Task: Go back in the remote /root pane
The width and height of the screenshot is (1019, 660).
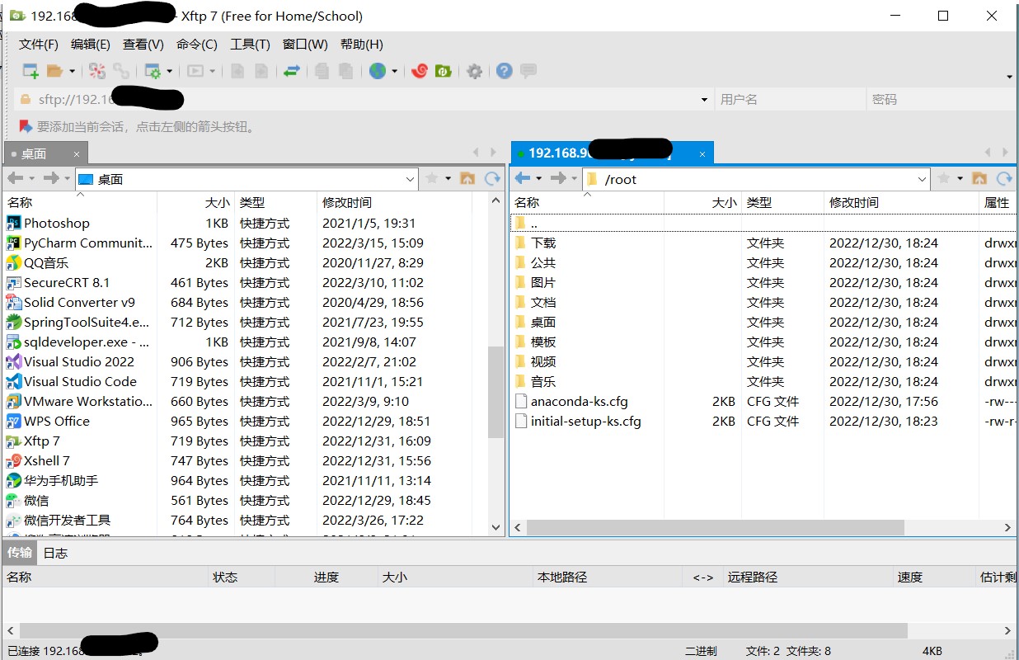Action: (521, 178)
